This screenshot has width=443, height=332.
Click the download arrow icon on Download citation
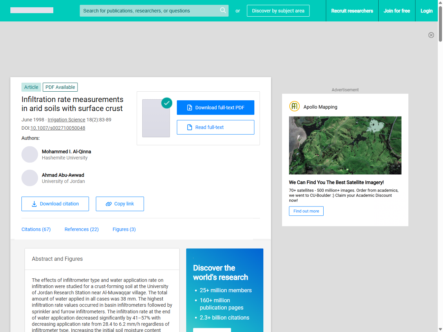34,204
